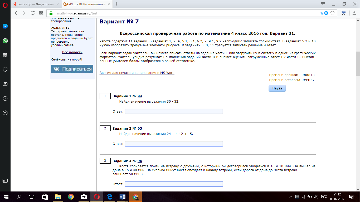Close the РЕШУ ВПР tab
The height and width of the screenshot is (202, 360).
(109, 4)
